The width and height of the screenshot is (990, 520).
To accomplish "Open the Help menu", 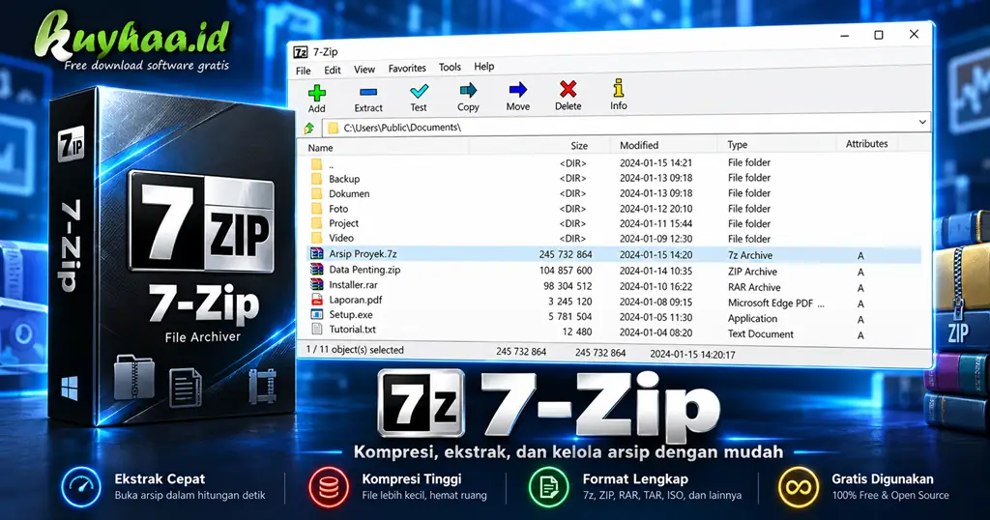I will pos(484,67).
